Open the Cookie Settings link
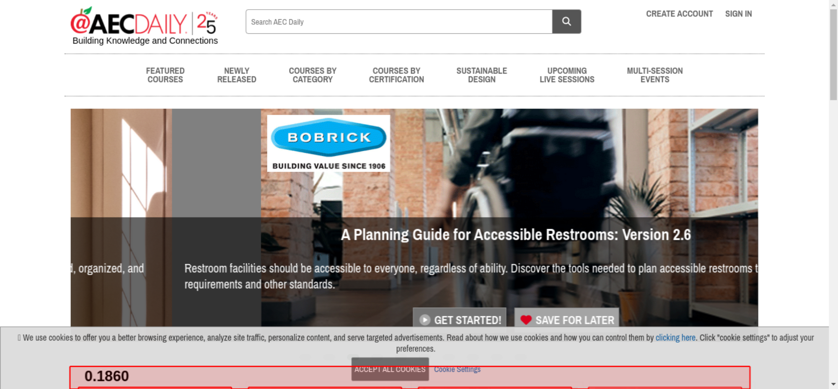Viewport: 838px width, 389px height. click(x=457, y=369)
